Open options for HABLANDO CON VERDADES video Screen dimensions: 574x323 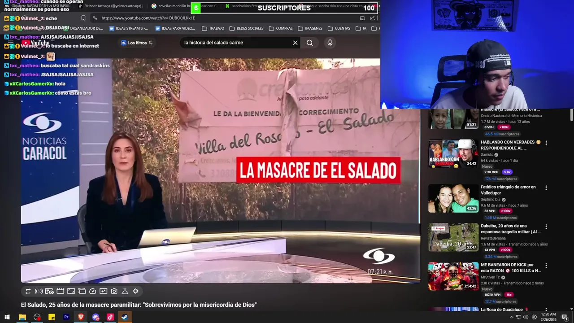pos(546,143)
